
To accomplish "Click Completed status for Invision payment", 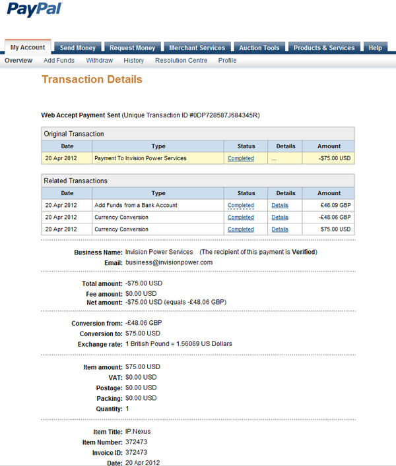I will click(241, 158).
